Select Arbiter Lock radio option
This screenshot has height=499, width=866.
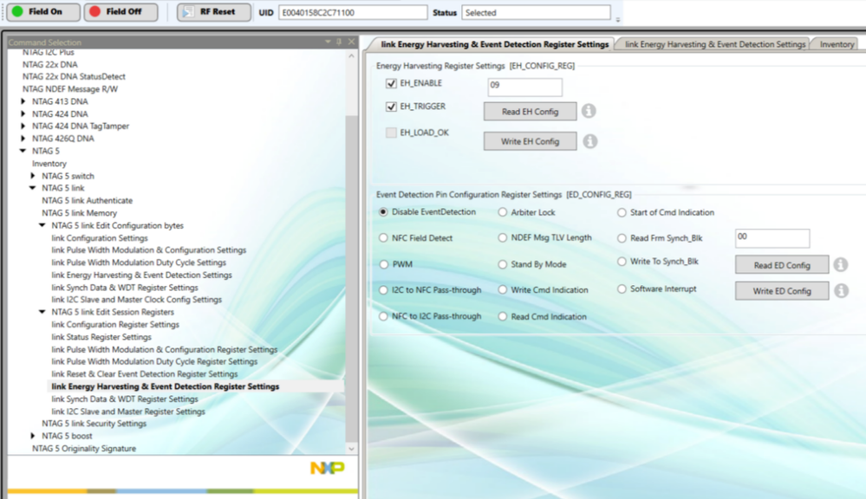pos(503,212)
